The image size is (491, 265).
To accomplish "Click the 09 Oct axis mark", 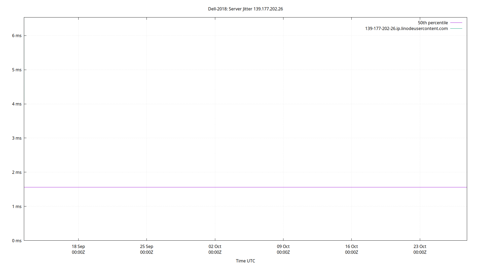I will pyautogui.click(x=283, y=246).
